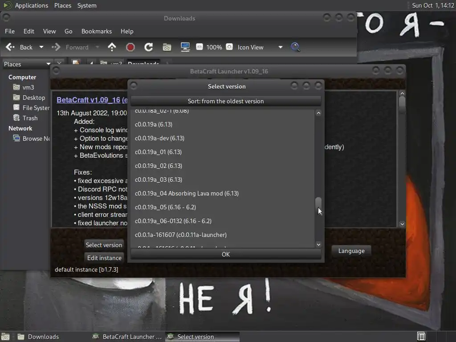Click the show desktop icon in taskbar
This screenshot has width=456, height=342.
pos(5,337)
